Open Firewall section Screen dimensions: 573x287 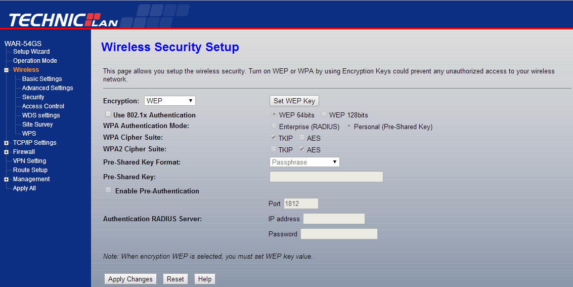click(x=24, y=152)
